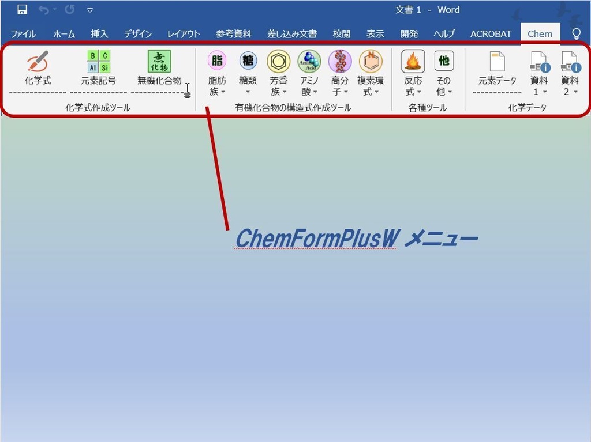Click the 資料 2 info document icon

click(x=570, y=62)
